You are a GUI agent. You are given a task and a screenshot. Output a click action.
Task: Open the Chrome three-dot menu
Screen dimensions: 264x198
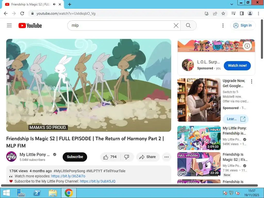tap(258, 13)
